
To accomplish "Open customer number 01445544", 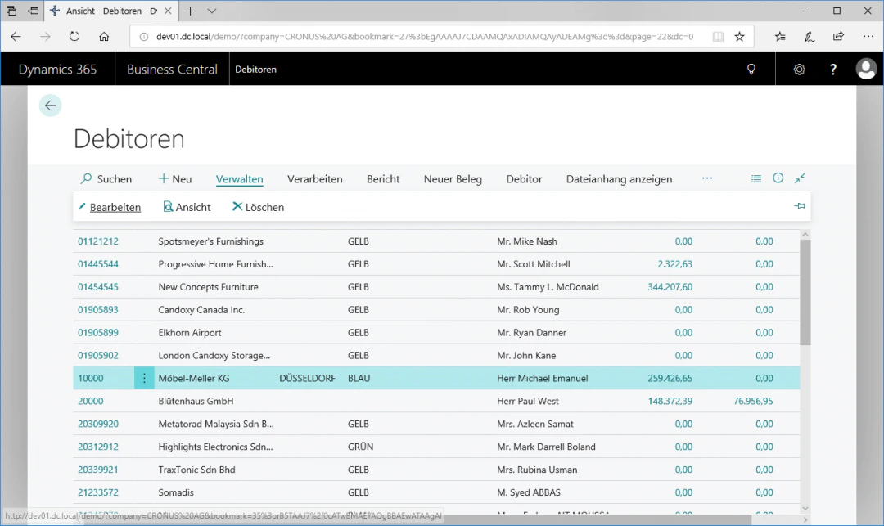I will [x=98, y=264].
